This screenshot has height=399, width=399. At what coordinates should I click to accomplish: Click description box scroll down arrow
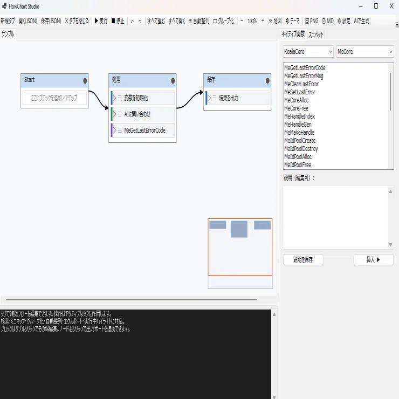click(390, 245)
